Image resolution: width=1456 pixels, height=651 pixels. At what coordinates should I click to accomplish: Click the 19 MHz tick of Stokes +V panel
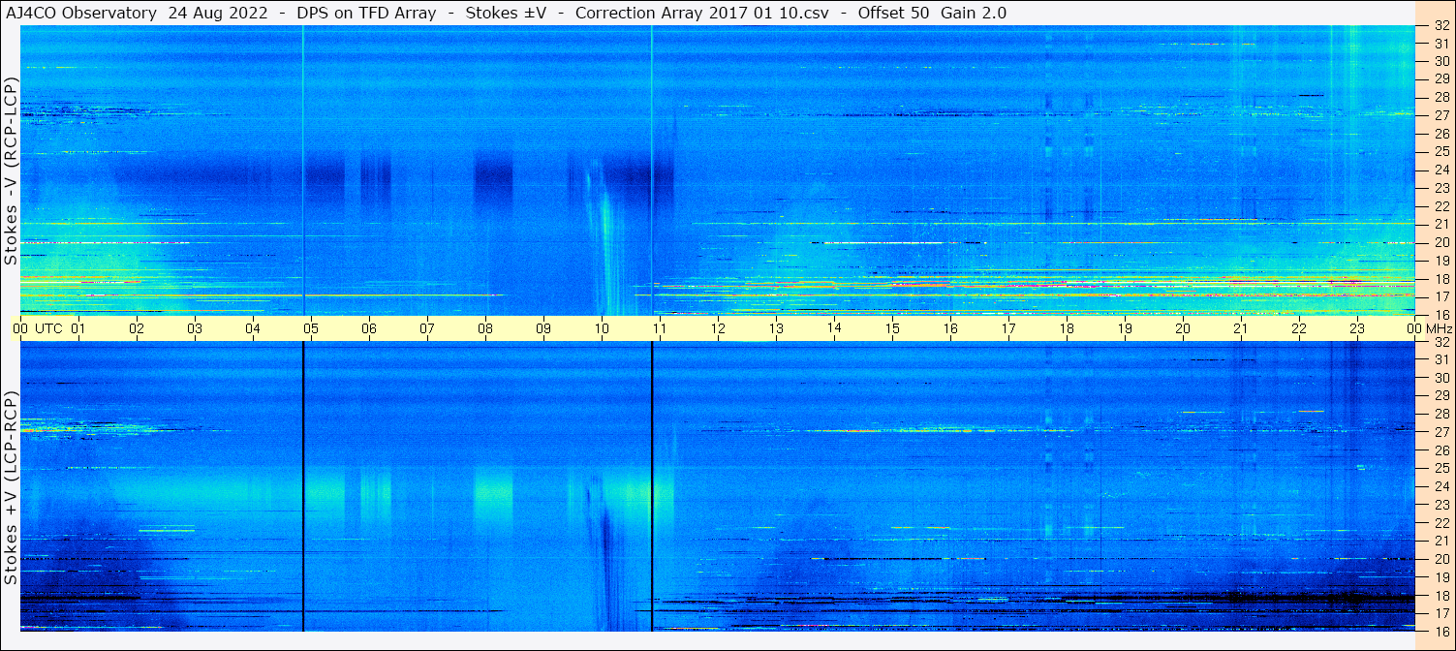pos(1441,577)
